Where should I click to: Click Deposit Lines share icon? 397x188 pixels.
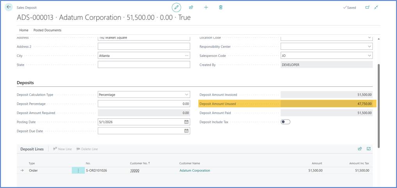(x=360, y=149)
